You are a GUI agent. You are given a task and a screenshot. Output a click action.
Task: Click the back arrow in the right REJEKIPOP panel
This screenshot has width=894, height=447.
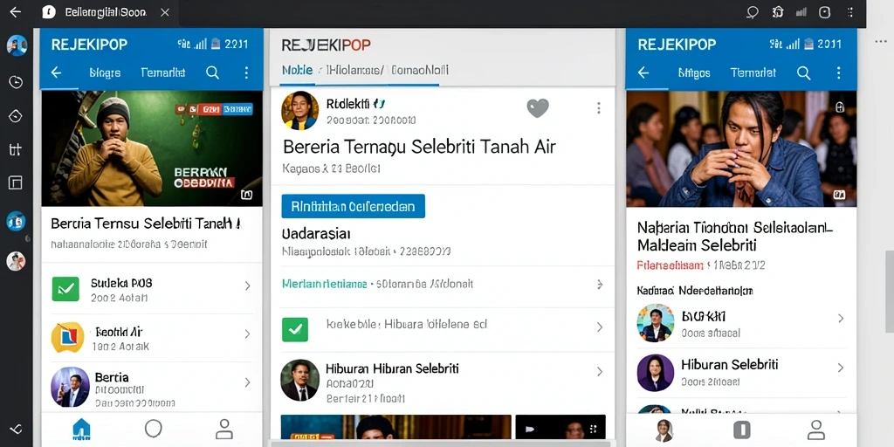tap(643, 72)
